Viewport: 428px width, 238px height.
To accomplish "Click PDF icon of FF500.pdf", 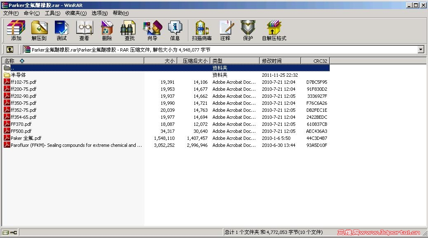I will tap(7, 131).
